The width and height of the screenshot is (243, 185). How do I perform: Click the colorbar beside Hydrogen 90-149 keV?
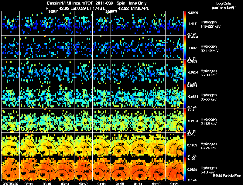pos(185,47)
